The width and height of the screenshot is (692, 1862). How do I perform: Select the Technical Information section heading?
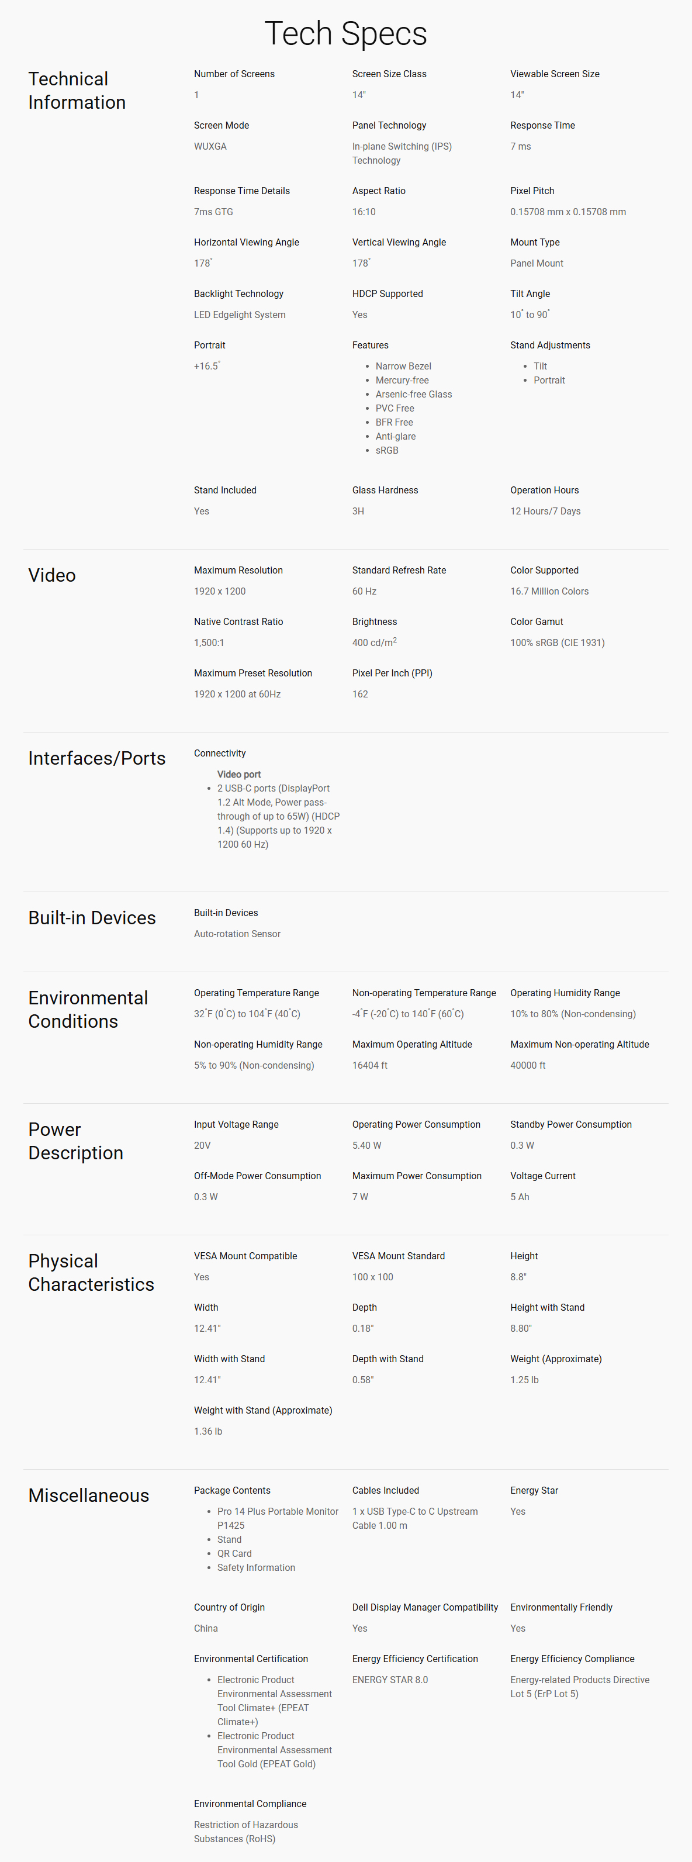(x=77, y=91)
